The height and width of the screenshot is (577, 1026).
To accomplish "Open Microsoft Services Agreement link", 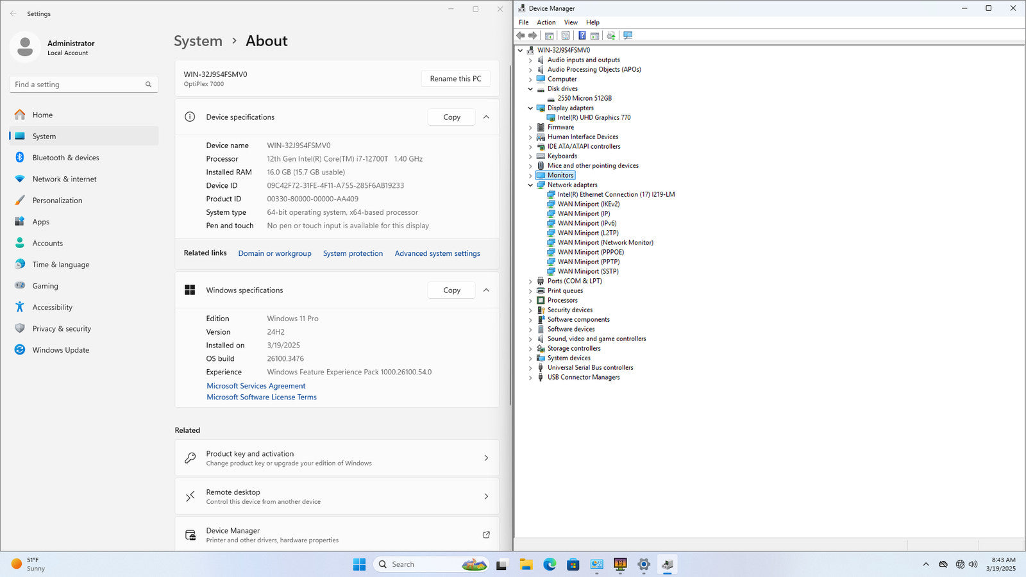I will click(x=256, y=386).
